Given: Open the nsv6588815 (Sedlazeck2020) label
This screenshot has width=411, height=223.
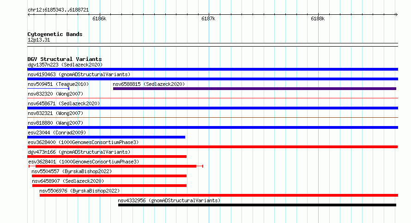Looking at the screenshot, I should click(x=149, y=84).
